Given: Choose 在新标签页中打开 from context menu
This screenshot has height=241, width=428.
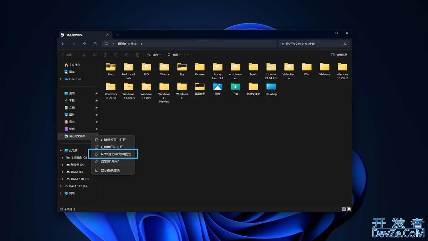Looking at the screenshot, I should point(113,140).
